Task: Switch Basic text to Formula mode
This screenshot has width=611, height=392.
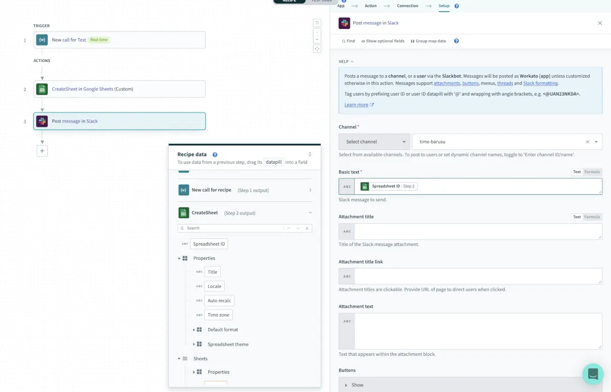Action: coord(592,172)
